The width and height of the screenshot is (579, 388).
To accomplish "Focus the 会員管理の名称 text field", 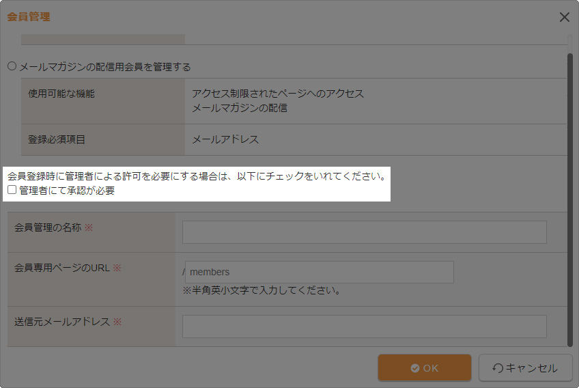I will coord(364,232).
